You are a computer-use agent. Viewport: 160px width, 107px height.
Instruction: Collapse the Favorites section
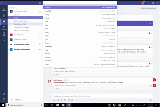tap(9, 8)
